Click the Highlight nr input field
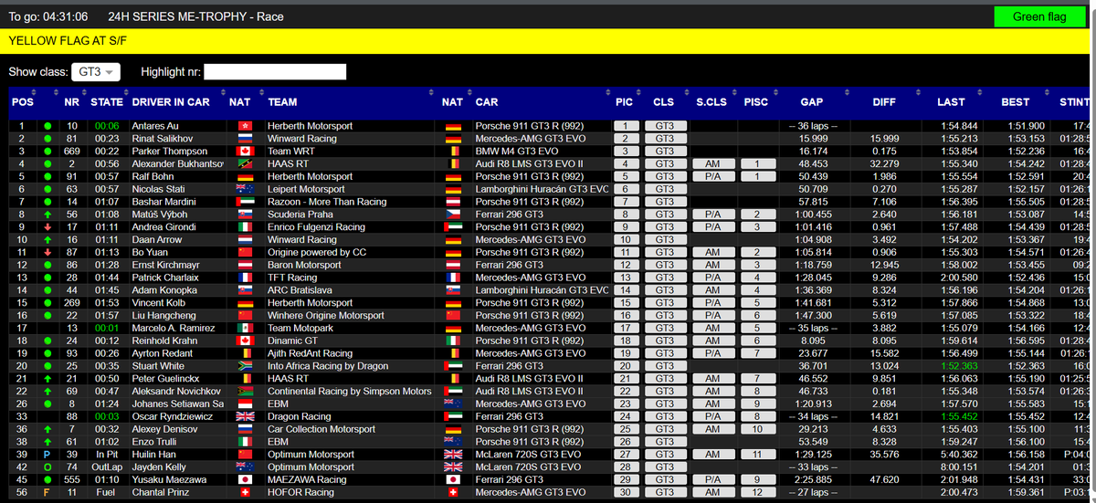Viewport: 1096px width, 503px height. pyautogui.click(x=275, y=72)
